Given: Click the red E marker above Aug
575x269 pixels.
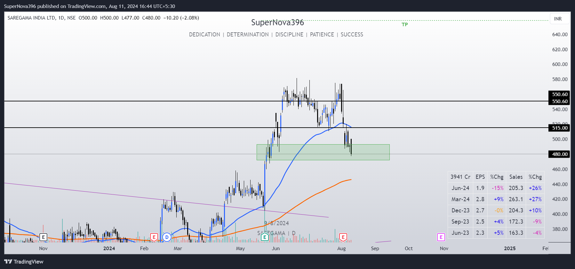Looking at the screenshot, I should [x=343, y=237].
